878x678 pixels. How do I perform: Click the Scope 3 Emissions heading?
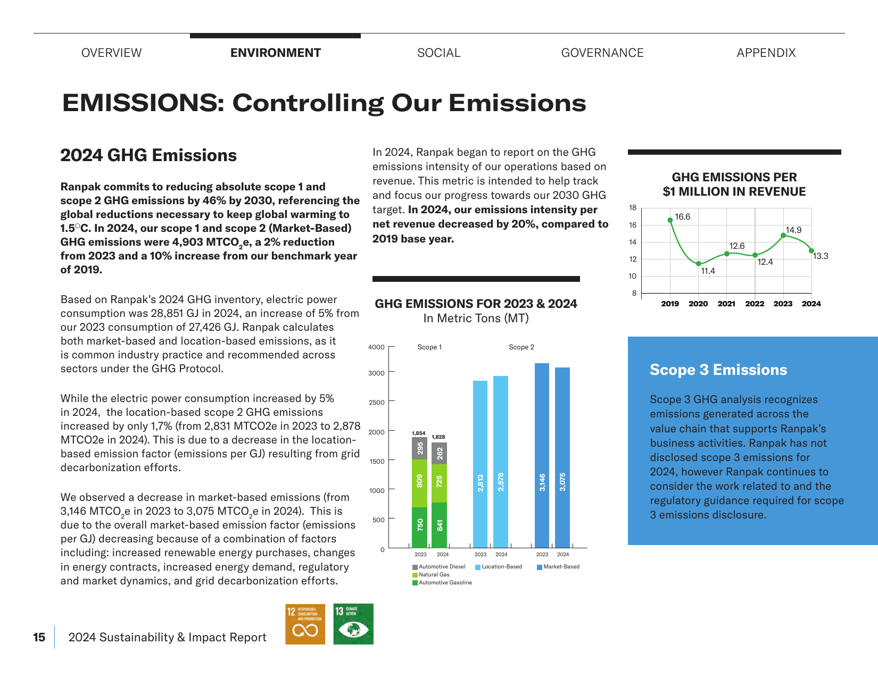coord(718,370)
